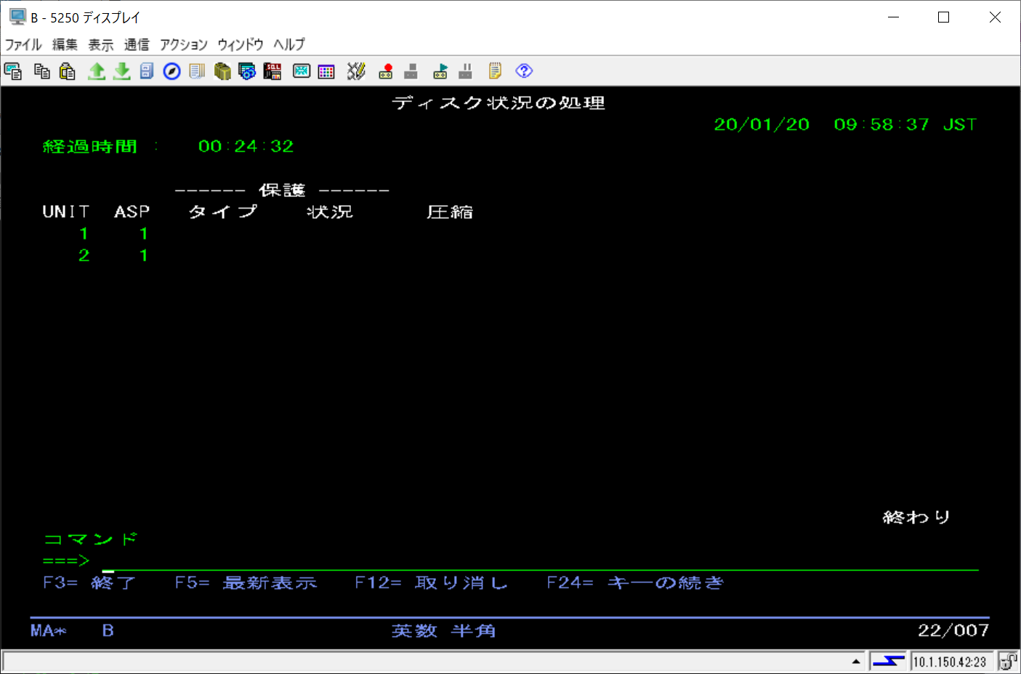Click the time 09:58:37
The width and height of the screenshot is (1021, 674).
click(x=881, y=124)
